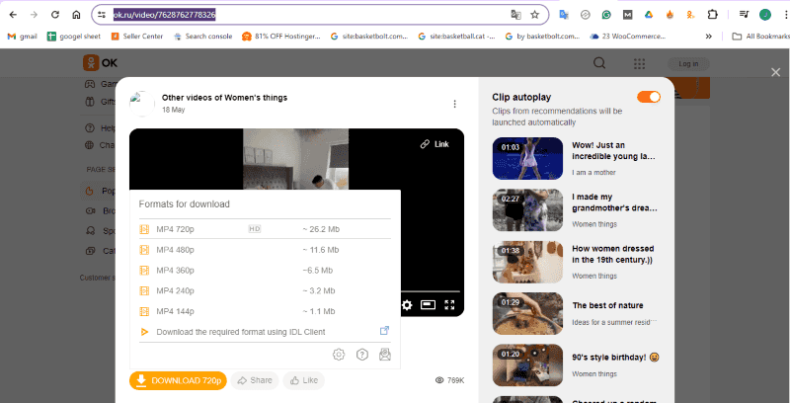Viewport: 790px width, 403px height.
Task: Expand the hidden bookmarks chevron
Action: 708,37
